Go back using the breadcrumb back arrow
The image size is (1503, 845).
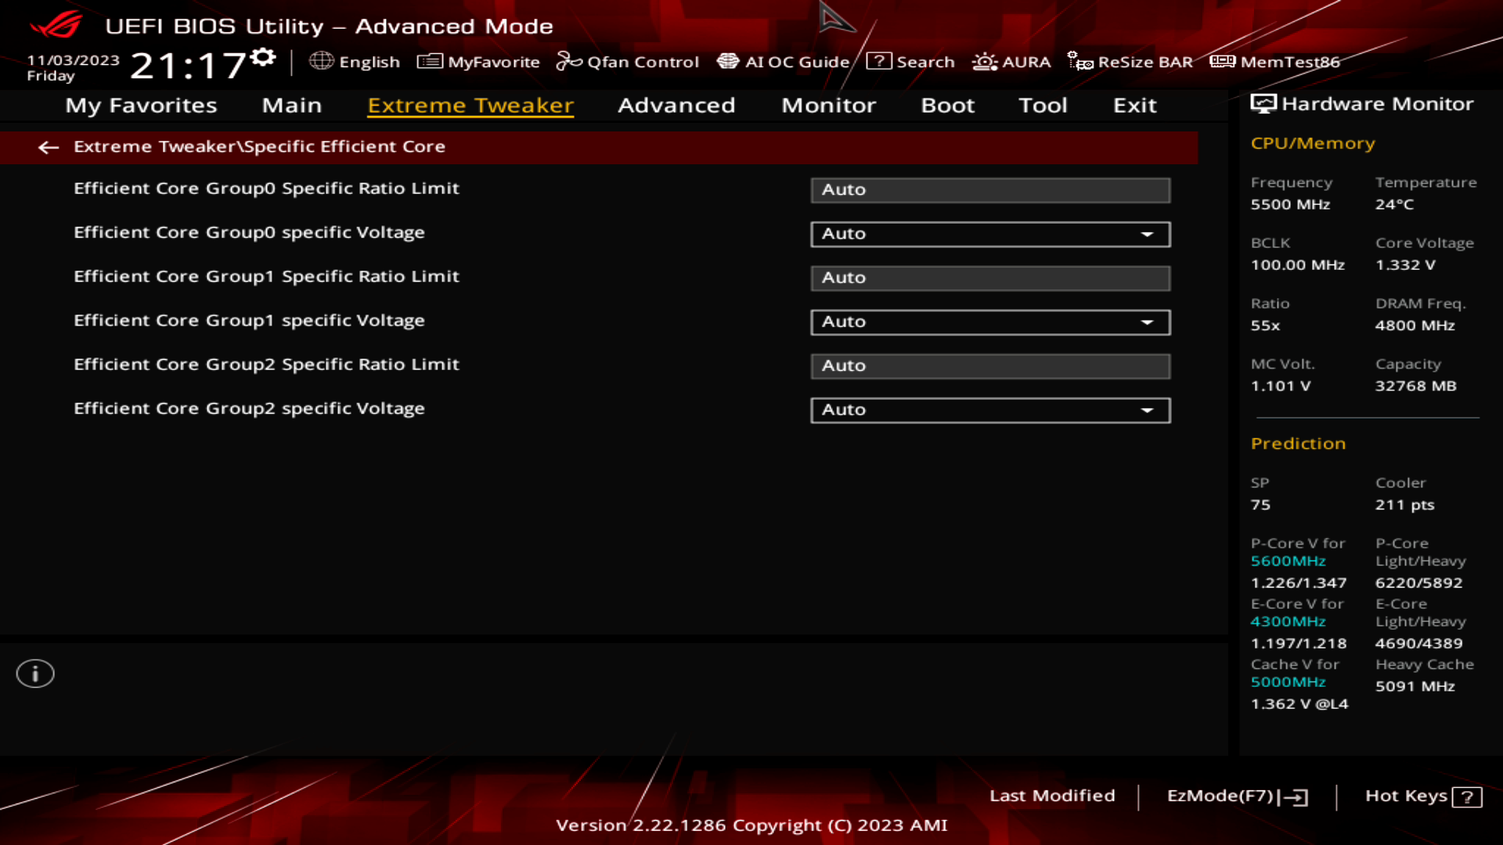point(49,148)
